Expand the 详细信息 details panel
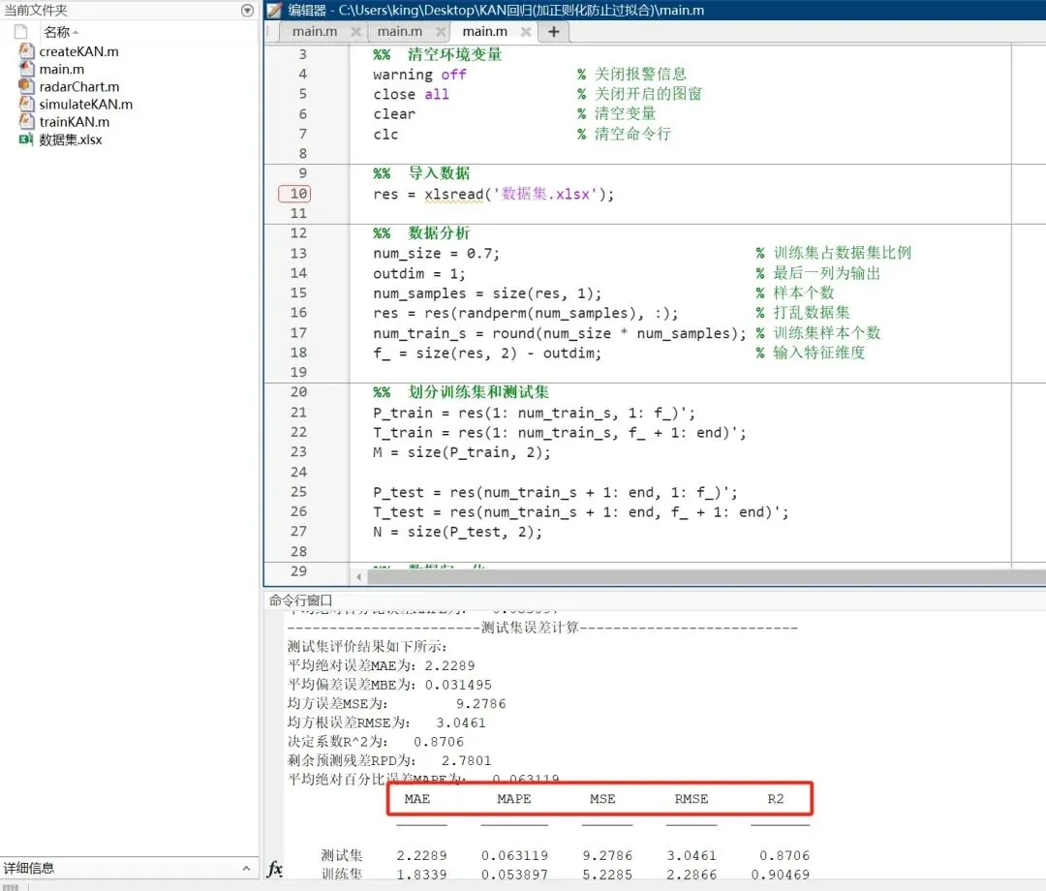Screen dimensions: 1046x891 pyautogui.click(x=246, y=868)
